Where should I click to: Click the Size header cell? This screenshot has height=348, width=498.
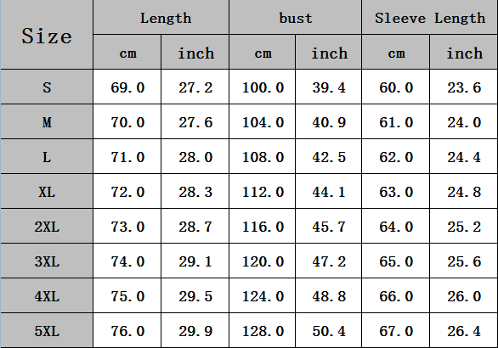pos(47,34)
